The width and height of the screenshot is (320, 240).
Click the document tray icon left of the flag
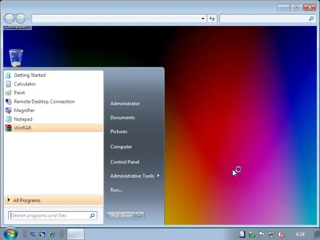(242, 234)
